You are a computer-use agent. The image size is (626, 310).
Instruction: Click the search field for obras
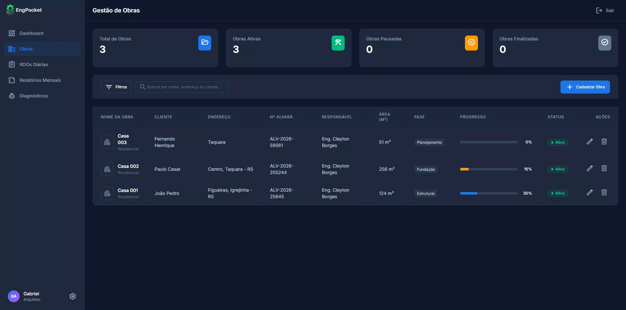pyautogui.click(x=182, y=87)
